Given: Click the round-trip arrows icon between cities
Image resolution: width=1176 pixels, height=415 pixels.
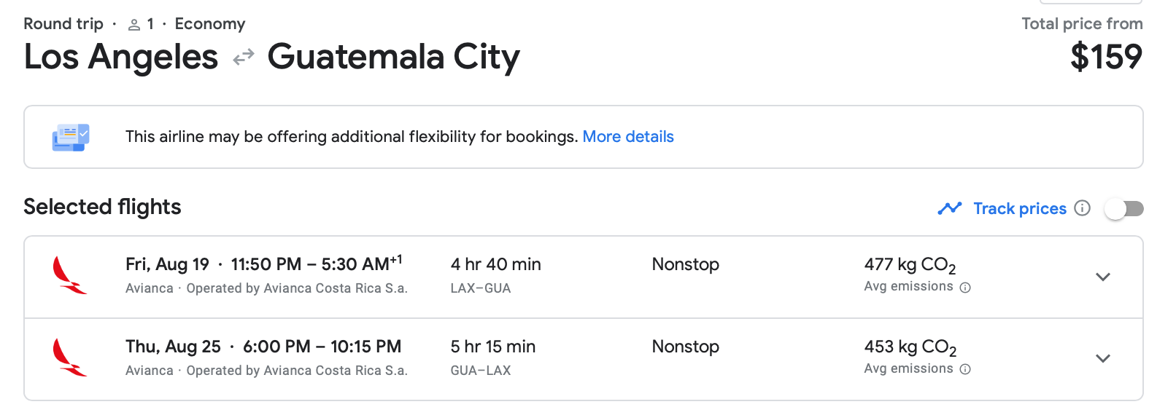Looking at the screenshot, I should (243, 57).
